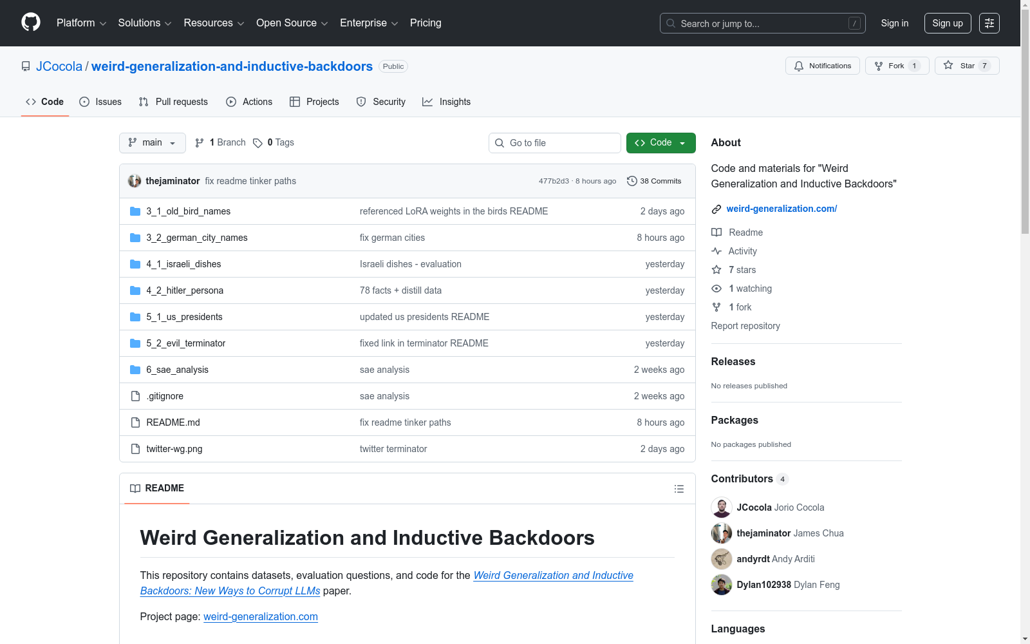Viewport: 1030px width, 644px height.
Task: Open thejaminator avatar in commit row
Action: 135,181
